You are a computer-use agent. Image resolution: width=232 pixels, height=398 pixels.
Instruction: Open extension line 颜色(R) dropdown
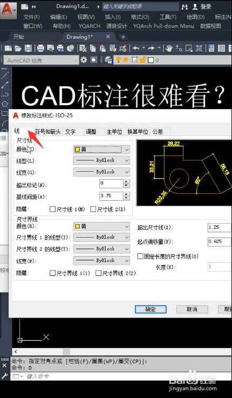click(x=101, y=226)
